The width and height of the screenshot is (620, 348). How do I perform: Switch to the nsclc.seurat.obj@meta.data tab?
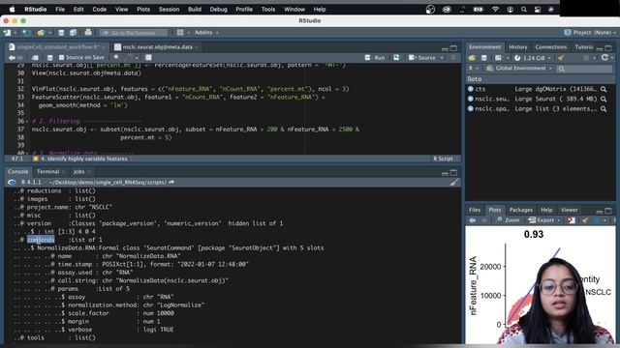157,47
